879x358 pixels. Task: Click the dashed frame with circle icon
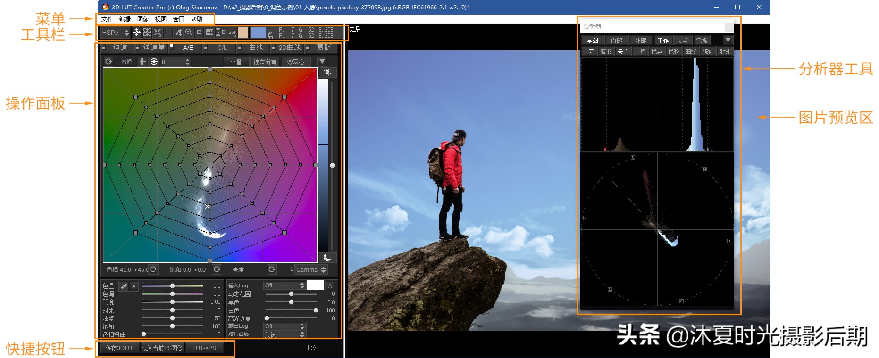(x=199, y=32)
